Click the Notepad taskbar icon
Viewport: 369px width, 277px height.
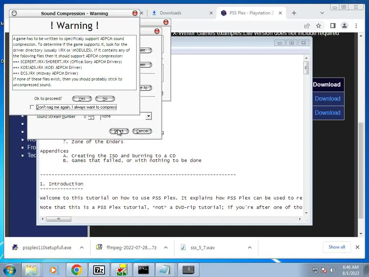pos(166,270)
